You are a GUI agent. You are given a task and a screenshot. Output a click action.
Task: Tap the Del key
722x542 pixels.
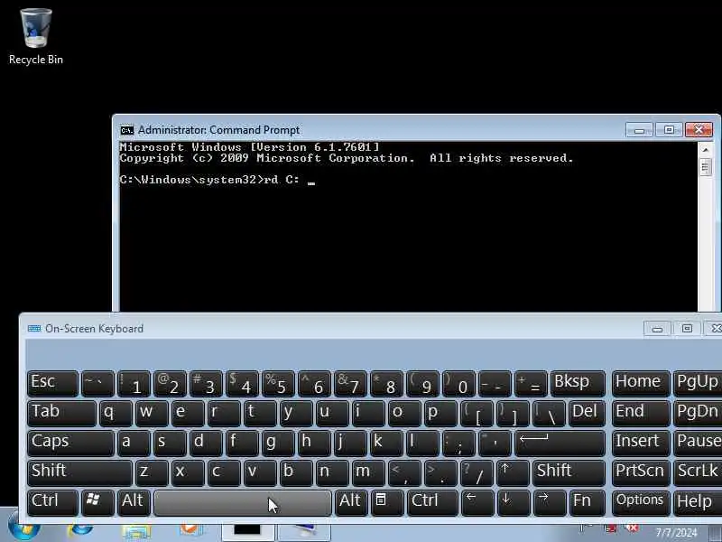[x=587, y=414]
